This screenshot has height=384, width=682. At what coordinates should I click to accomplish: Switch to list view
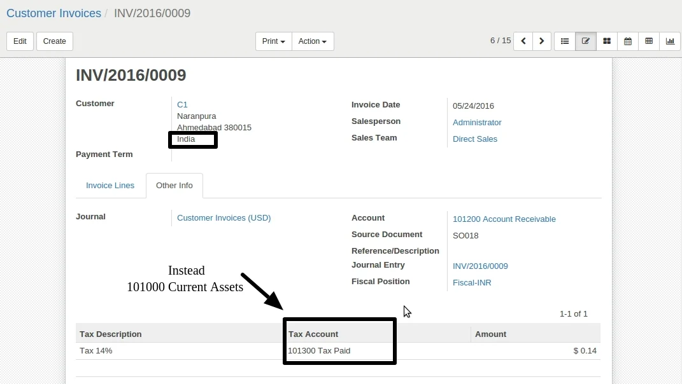[564, 41]
